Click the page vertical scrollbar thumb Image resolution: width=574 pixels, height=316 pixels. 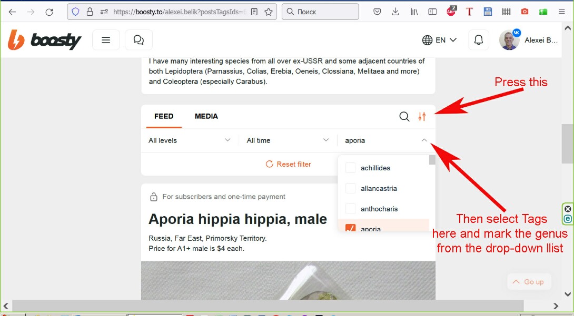[567, 144]
